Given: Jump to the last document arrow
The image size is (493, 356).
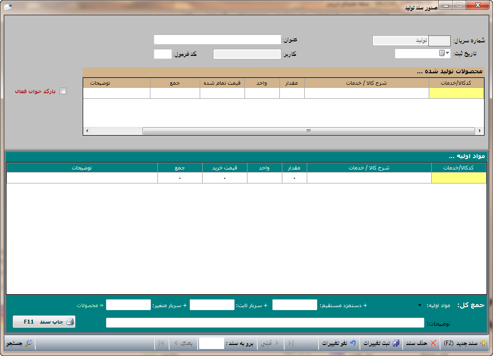Looking at the screenshot, I should pyautogui.click(x=161, y=343).
